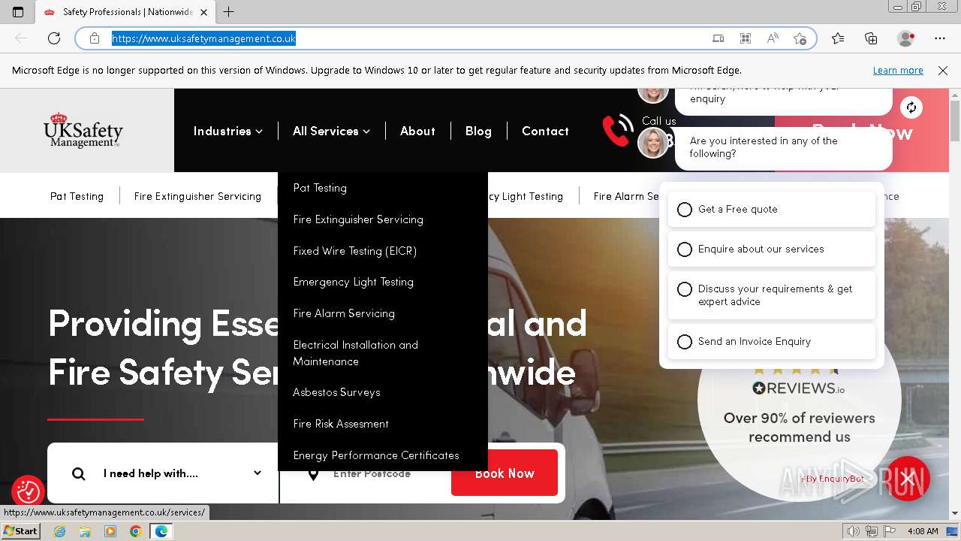Select Enquire about our services option
This screenshot has height=541, width=961.
(x=771, y=249)
